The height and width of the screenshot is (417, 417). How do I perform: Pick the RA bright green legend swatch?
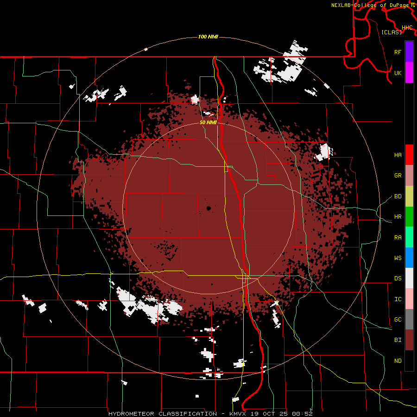pos(409,237)
